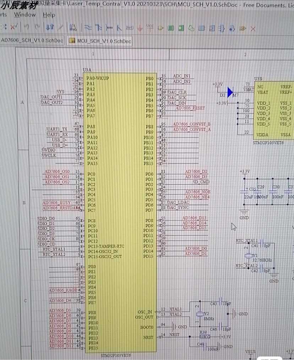
Task: Select the AD7606_CONVST_B net label
Action: [x=192, y=124]
